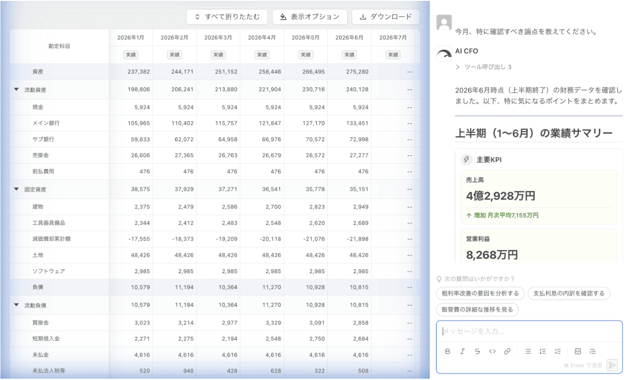Download the table via ダウンロード
Screen dimensions: 630x380
pos(386,17)
